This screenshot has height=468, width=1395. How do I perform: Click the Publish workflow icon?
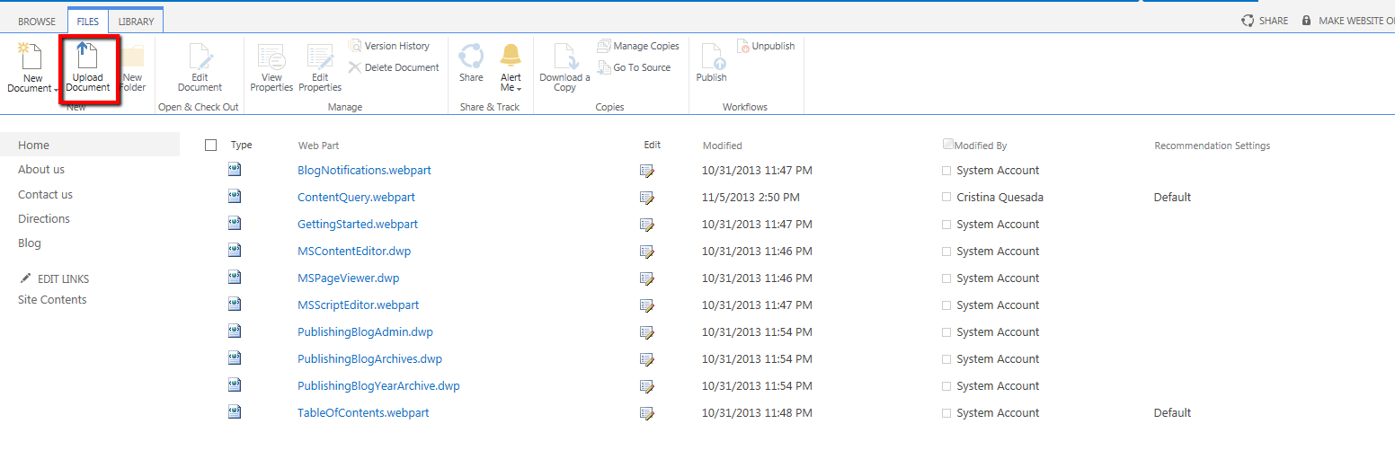[711, 57]
